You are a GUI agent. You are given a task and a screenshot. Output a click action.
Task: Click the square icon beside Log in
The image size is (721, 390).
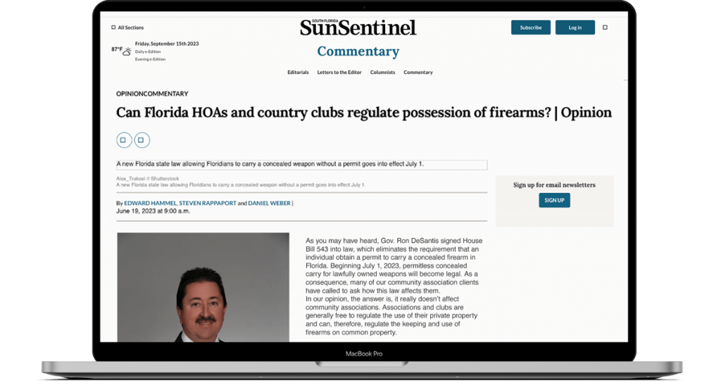605,27
